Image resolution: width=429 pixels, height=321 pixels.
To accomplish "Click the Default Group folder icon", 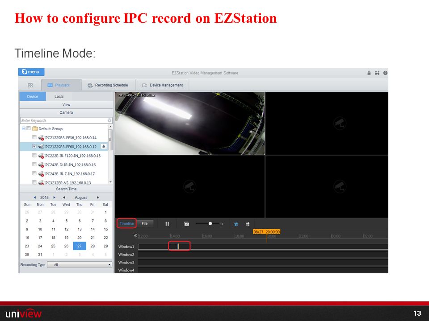I will (35, 128).
